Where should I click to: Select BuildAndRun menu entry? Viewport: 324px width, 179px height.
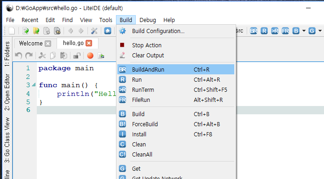pos(176,69)
